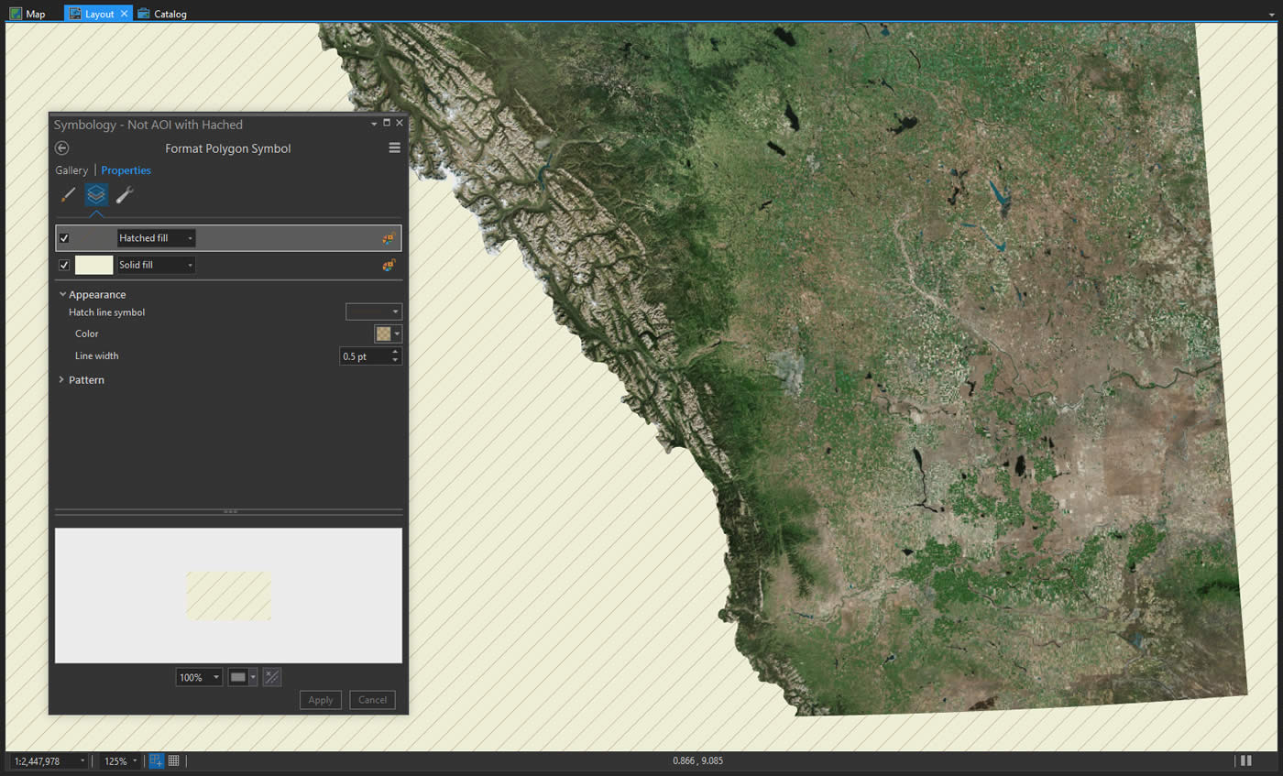Open the preview 100% zoom dropdown
The height and width of the screenshot is (776, 1283).
click(x=199, y=677)
